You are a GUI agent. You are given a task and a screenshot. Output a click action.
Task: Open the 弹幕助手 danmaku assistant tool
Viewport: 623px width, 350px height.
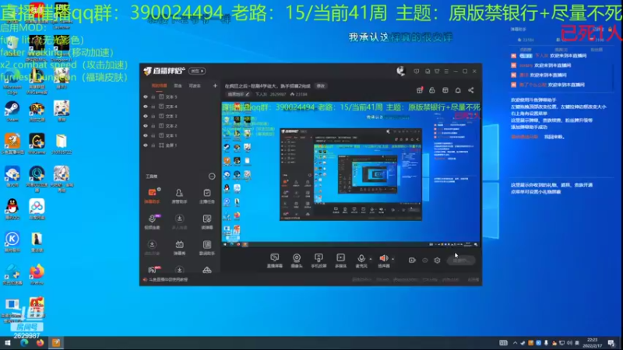(152, 196)
